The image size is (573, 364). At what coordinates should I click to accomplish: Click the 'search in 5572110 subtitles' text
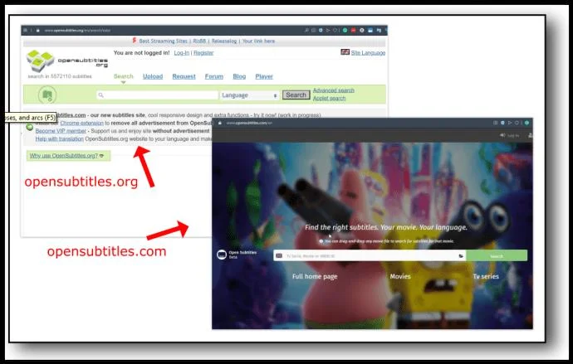click(x=60, y=76)
